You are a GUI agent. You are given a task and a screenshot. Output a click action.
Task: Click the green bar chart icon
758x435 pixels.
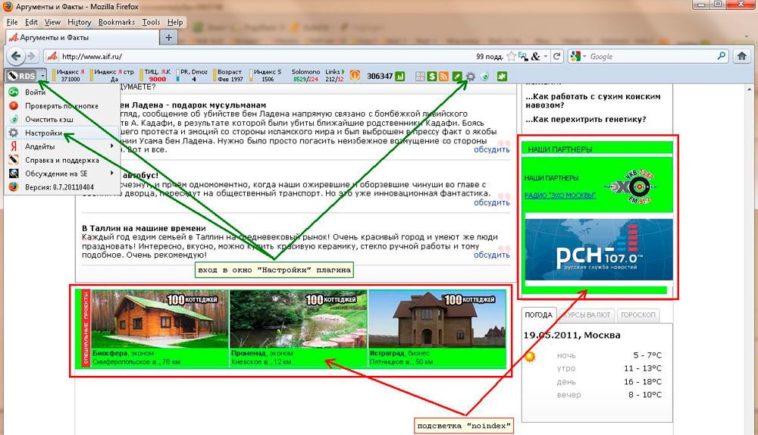(400, 76)
